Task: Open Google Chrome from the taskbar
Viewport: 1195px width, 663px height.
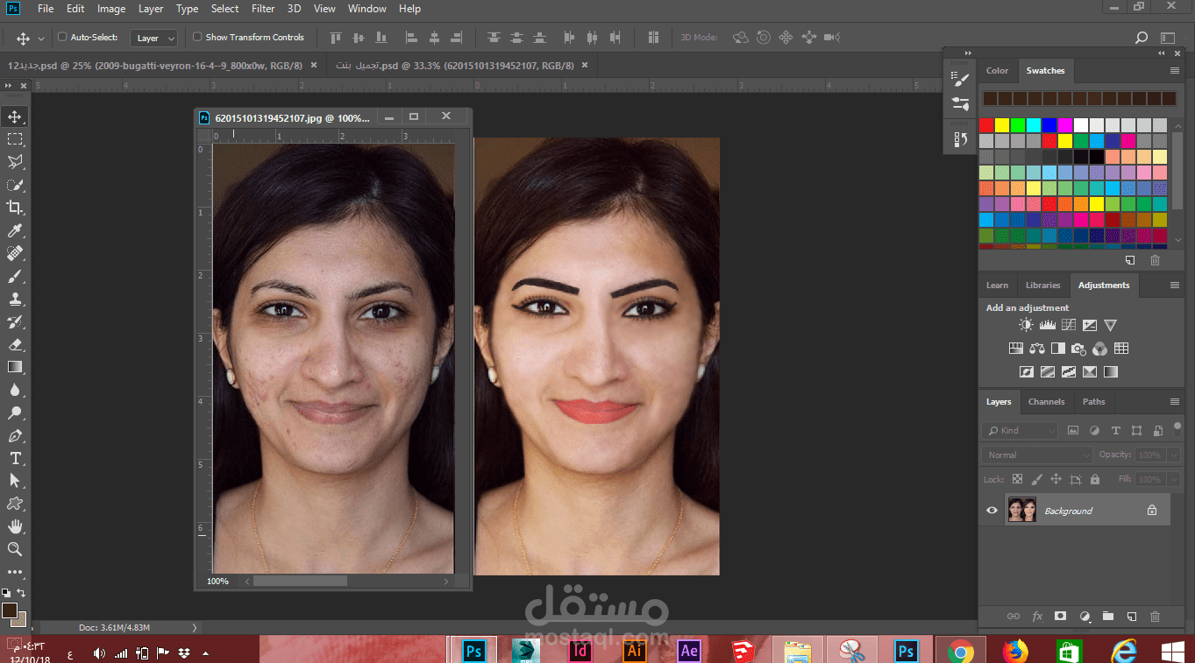Action: pos(960,651)
